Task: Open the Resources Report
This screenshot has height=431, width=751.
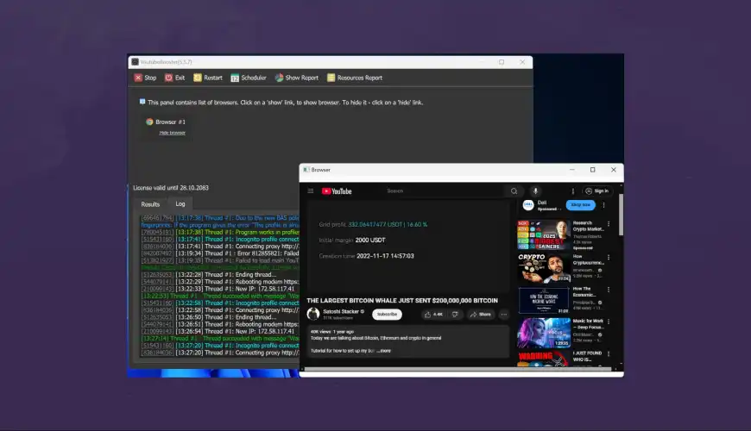Action: pyautogui.click(x=355, y=78)
